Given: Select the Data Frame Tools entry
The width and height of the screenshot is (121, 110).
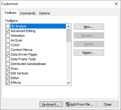Looking at the screenshot, I should [x=23, y=59].
